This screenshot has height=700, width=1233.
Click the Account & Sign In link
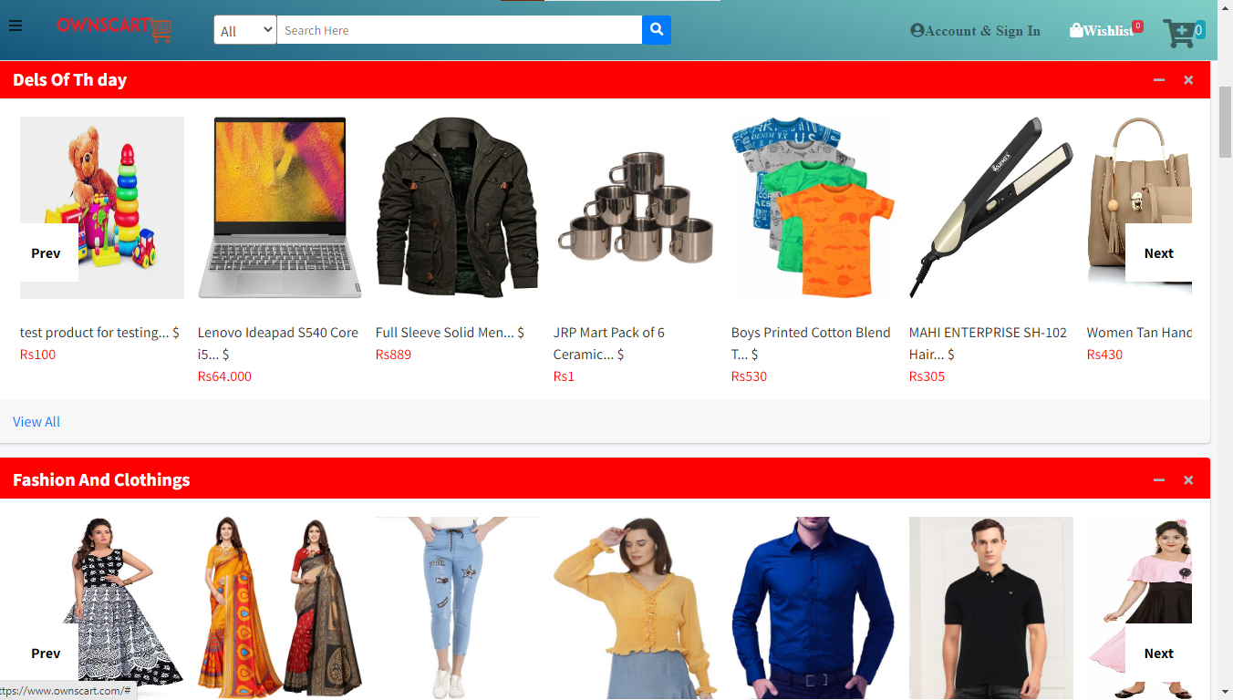tap(975, 31)
